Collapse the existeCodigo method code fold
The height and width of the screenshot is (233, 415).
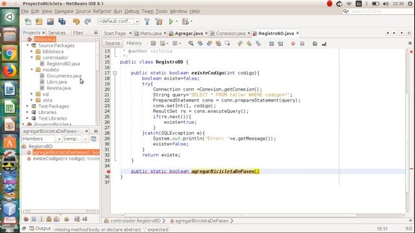115,73
